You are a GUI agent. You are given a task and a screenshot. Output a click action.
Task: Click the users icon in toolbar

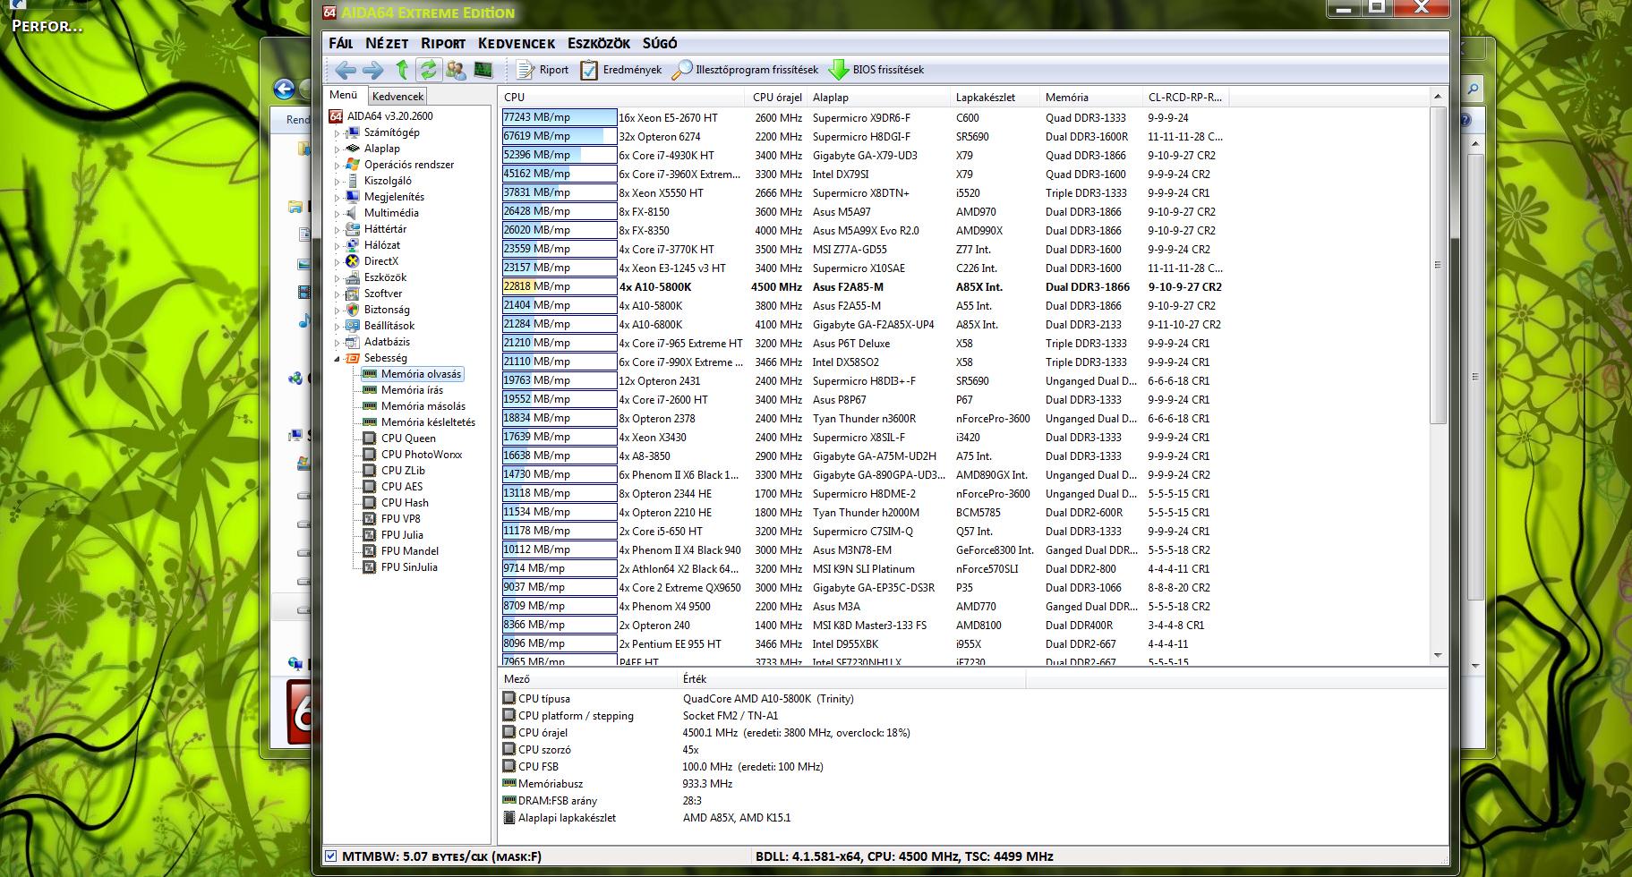coord(455,70)
